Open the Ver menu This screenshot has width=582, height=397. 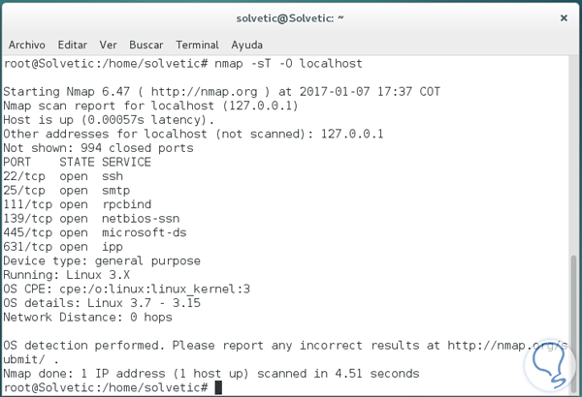click(x=109, y=45)
